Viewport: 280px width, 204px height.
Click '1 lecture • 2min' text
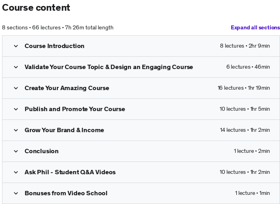(x=252, y=151)
